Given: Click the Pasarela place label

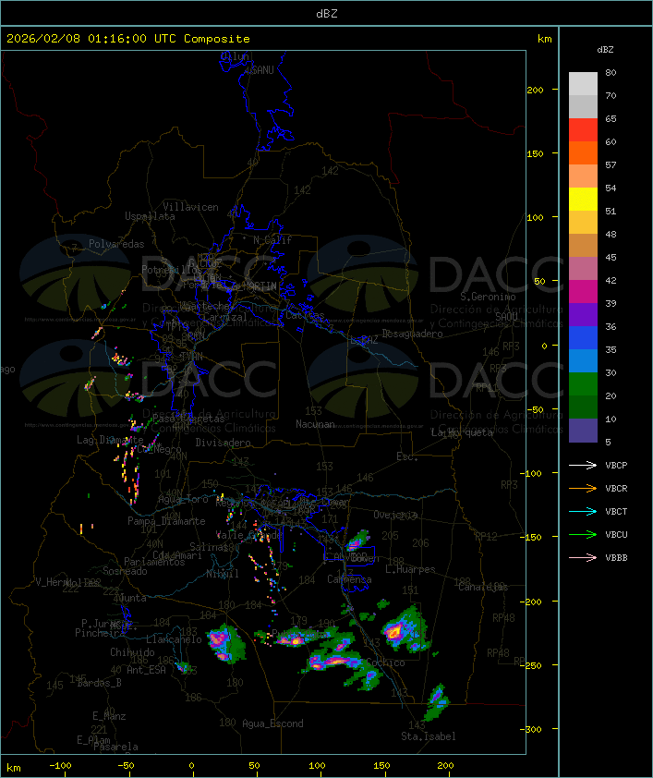Looking at the screenshot, I should (x=116, y=747).
